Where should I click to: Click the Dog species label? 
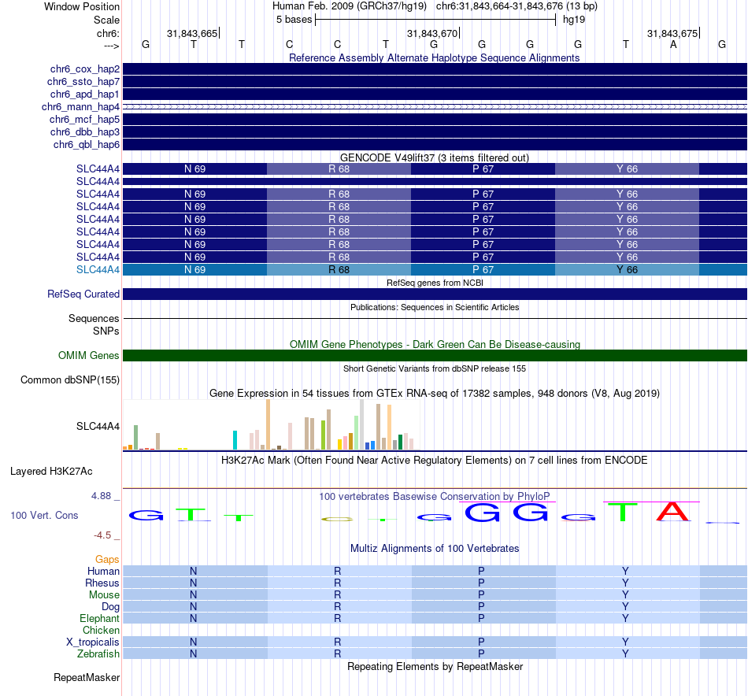pos(110,607)
